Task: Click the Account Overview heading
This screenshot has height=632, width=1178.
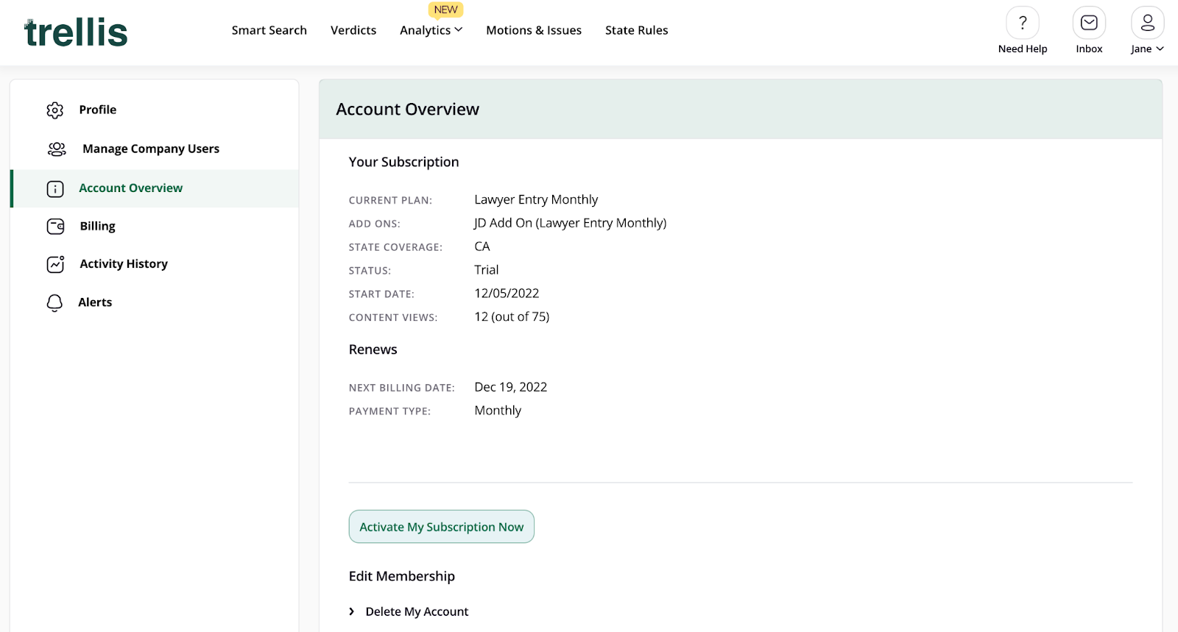Action: pos(408,110)
